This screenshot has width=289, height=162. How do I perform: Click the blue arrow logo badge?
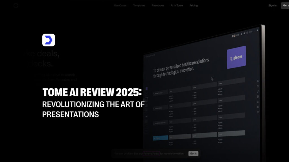[49, 40]
